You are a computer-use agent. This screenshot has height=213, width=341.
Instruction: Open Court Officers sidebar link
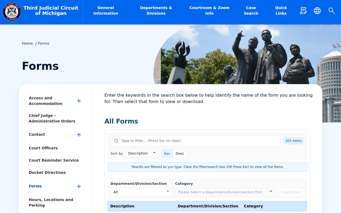tap(43, 148)
